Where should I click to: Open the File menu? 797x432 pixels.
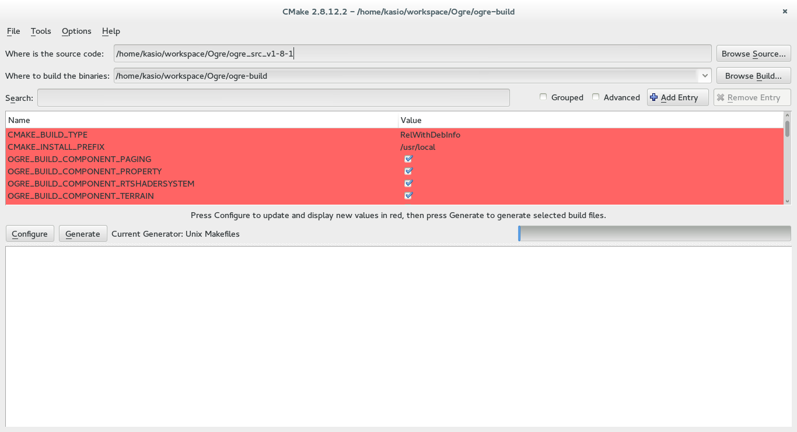pyautogui.click(x=13, y=31)
